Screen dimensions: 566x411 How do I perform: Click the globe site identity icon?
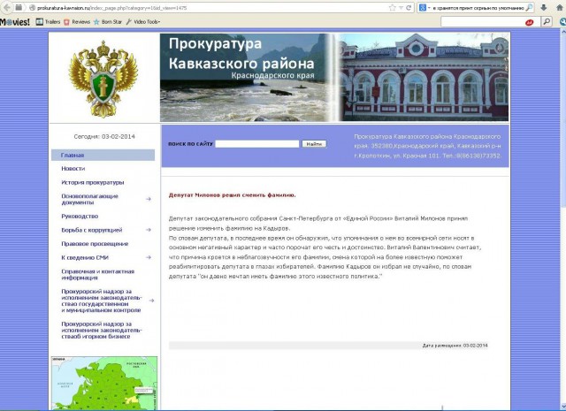[x=32, y=8]
